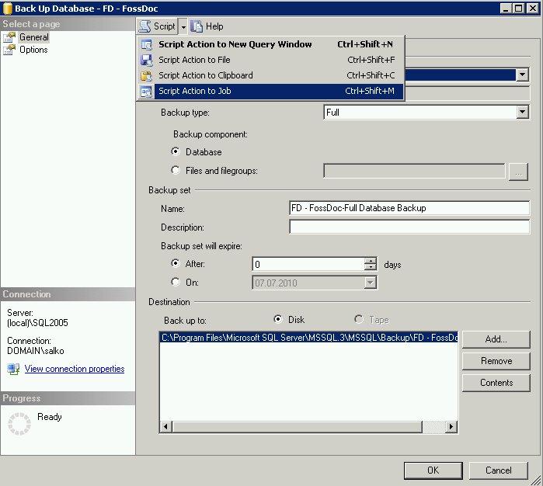
Task: Click the Ready progress spinner
Action: 19,423
